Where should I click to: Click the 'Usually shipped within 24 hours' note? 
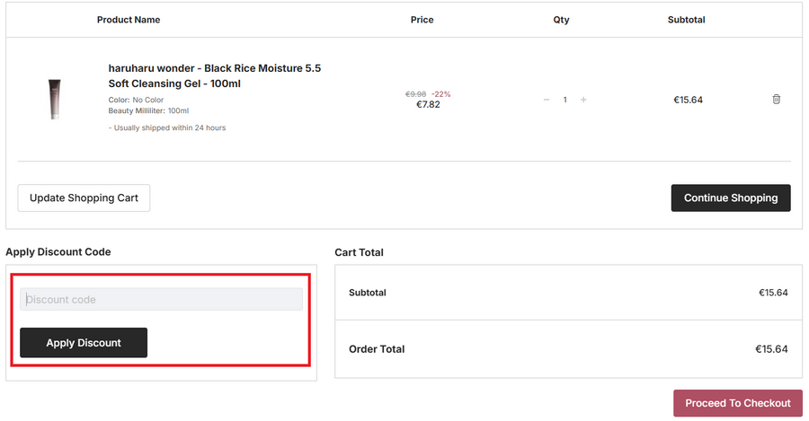coord(167,127)
